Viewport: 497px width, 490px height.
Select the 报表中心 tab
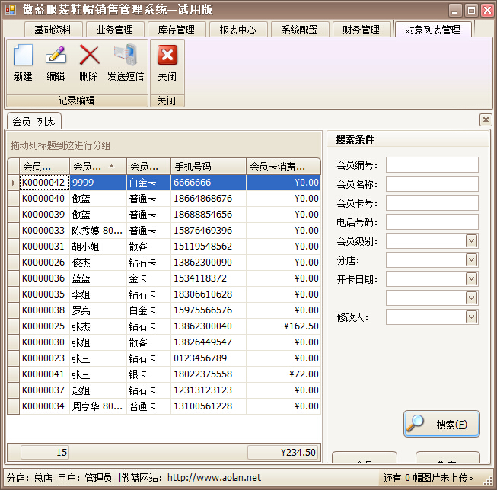tap(237, 30)
